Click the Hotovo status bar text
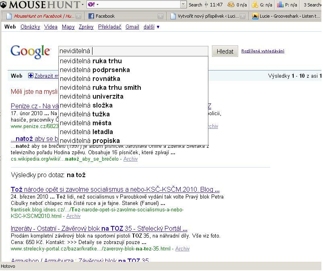323x271 pixels. (x=8, y=266)
